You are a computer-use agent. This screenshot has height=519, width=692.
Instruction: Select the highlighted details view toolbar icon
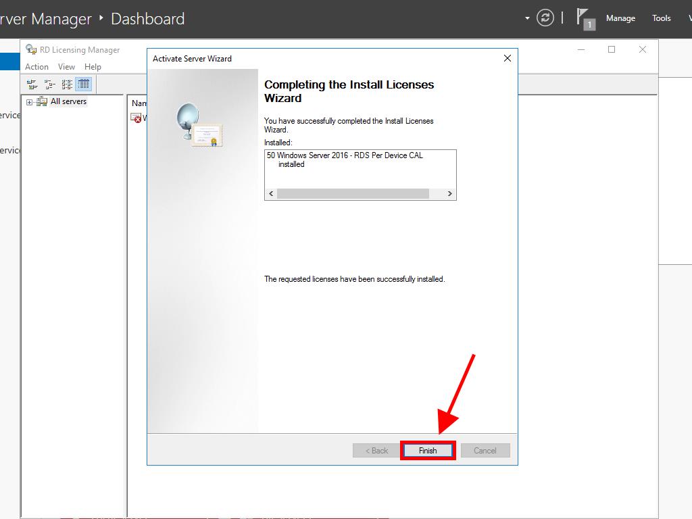click(84, 84)
